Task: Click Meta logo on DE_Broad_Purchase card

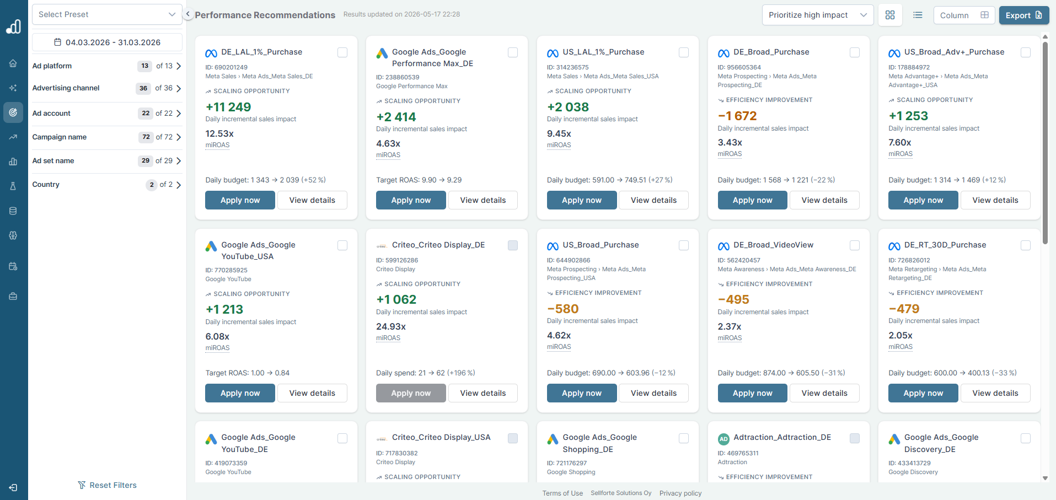Action: pyautogui.click(x=723, y=53)
